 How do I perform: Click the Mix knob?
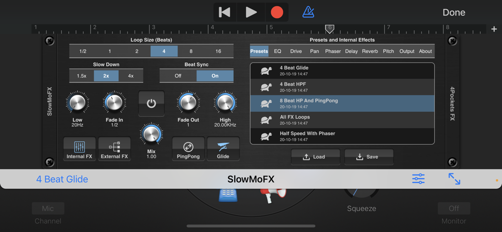pos(151,134)
